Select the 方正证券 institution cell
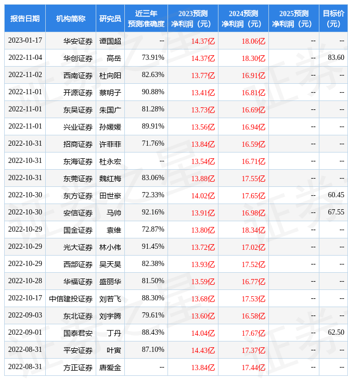 pyautogui.click(x=78, y=368)
